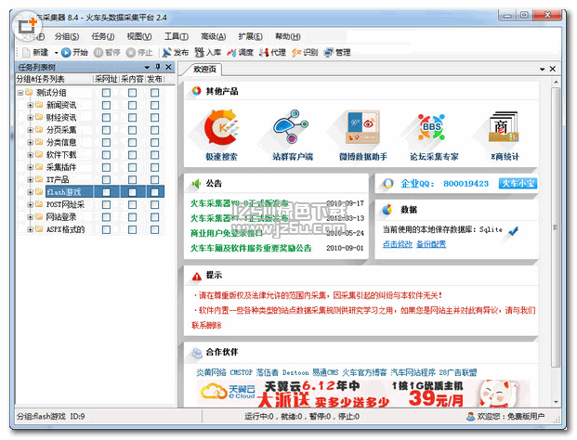Viewport: 577px width, 440px height.
Task: Open the 微博数据助手 product icon
Action: 362,127
